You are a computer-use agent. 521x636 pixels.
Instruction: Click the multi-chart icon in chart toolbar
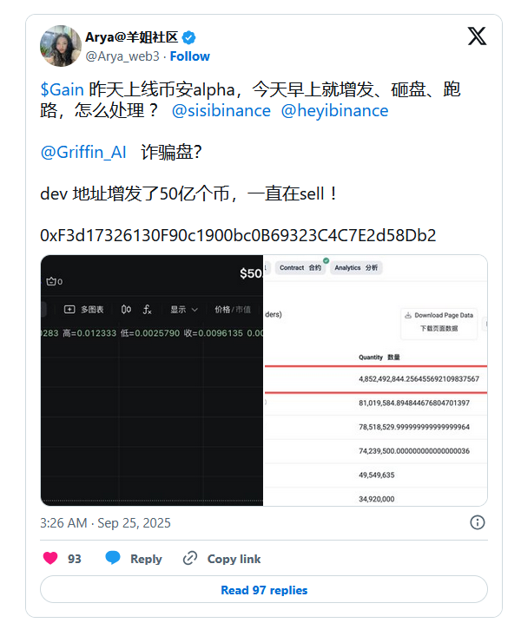coord(69,310)
